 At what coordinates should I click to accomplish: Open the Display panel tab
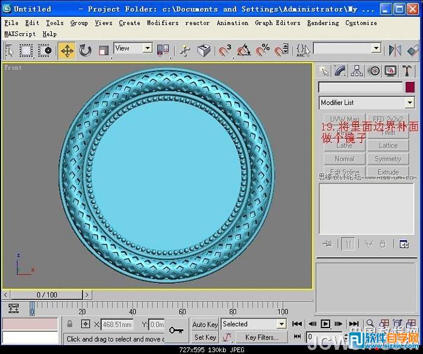tap(390, 71)
